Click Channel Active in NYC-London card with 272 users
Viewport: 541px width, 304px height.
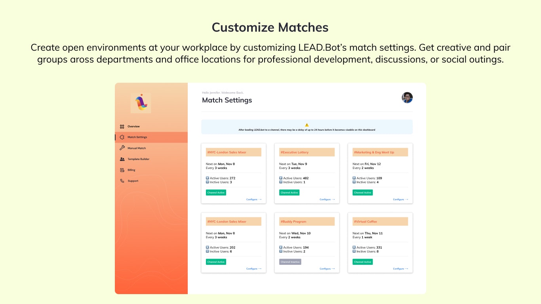[216, 193]
